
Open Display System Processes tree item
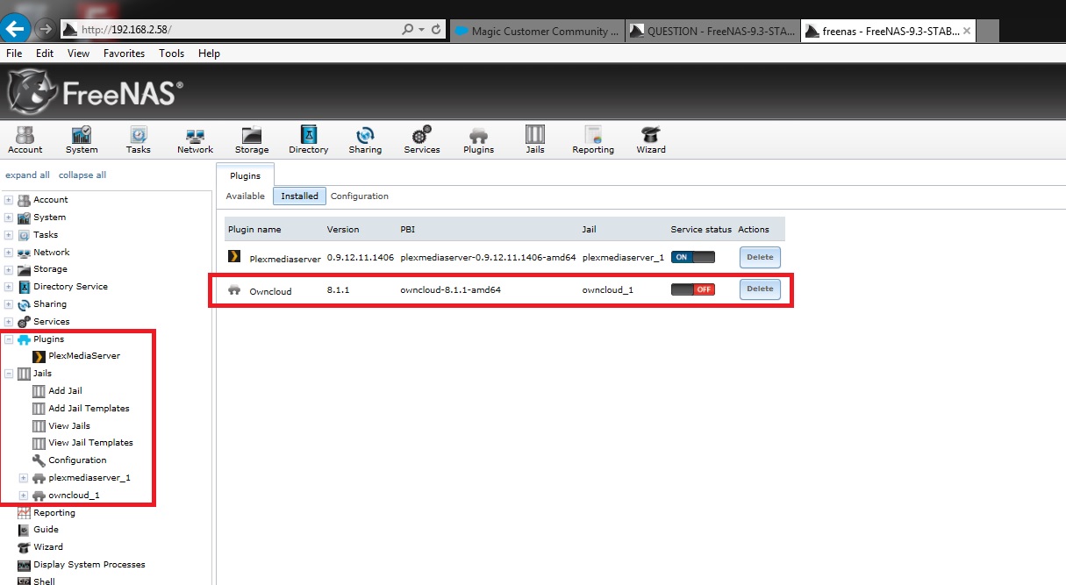point(89,565)
